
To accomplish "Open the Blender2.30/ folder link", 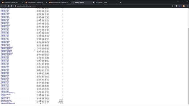I will [x=5, y=10].
